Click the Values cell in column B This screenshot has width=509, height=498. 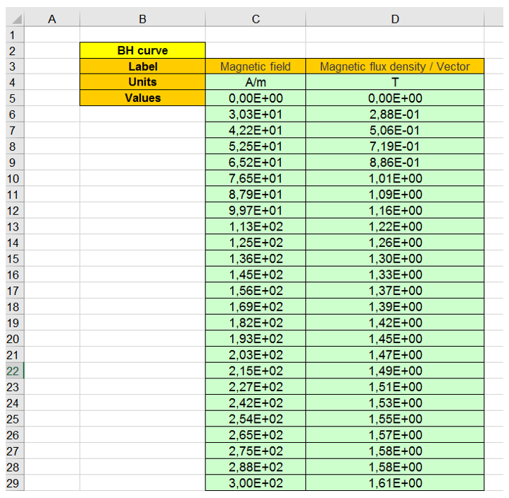point(142,98)
